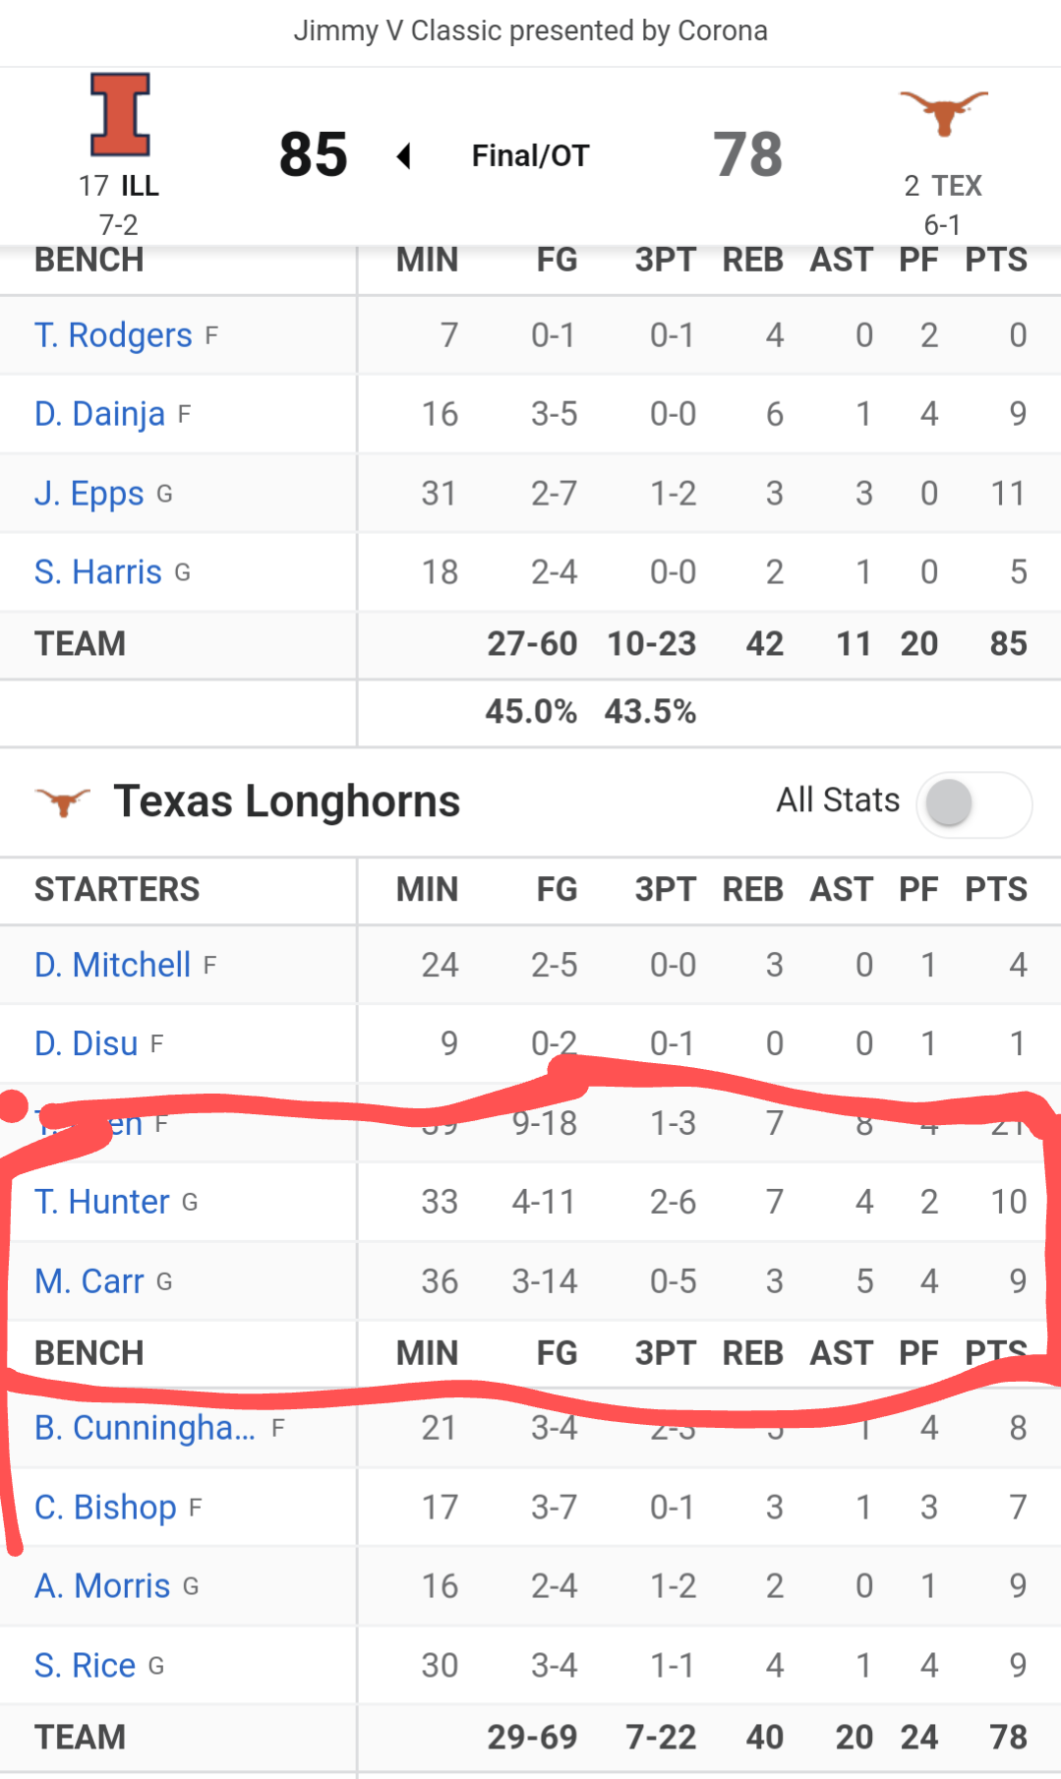Open T. Rodgers player page

click(113, 335)
